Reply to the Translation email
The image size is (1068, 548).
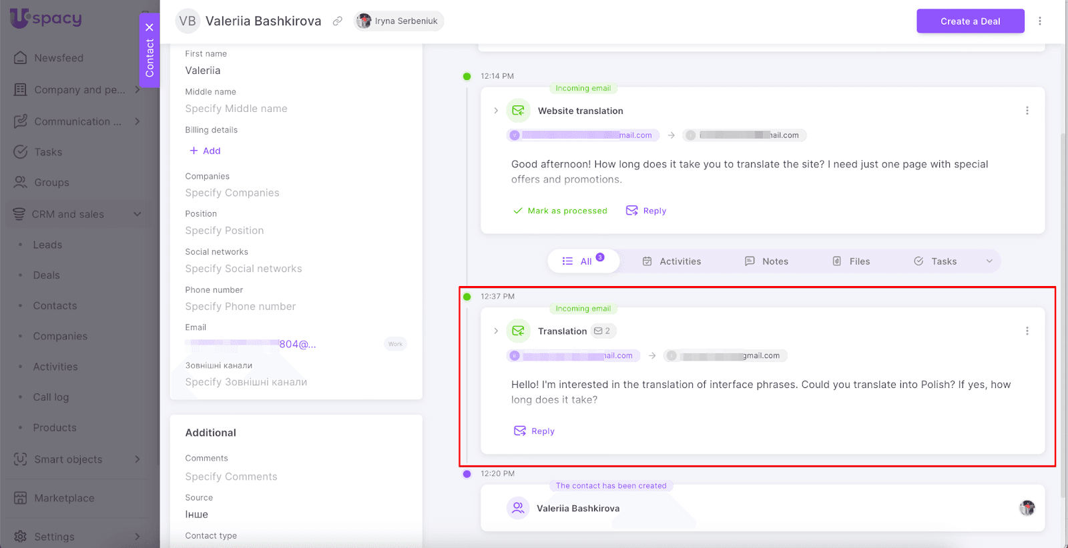tap(535, 431)
